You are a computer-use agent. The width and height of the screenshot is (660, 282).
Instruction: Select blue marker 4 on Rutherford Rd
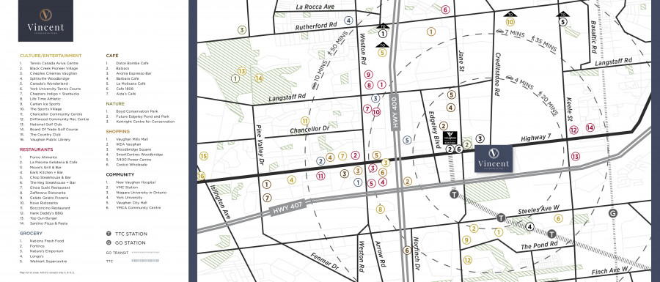(x=348, y=21)
